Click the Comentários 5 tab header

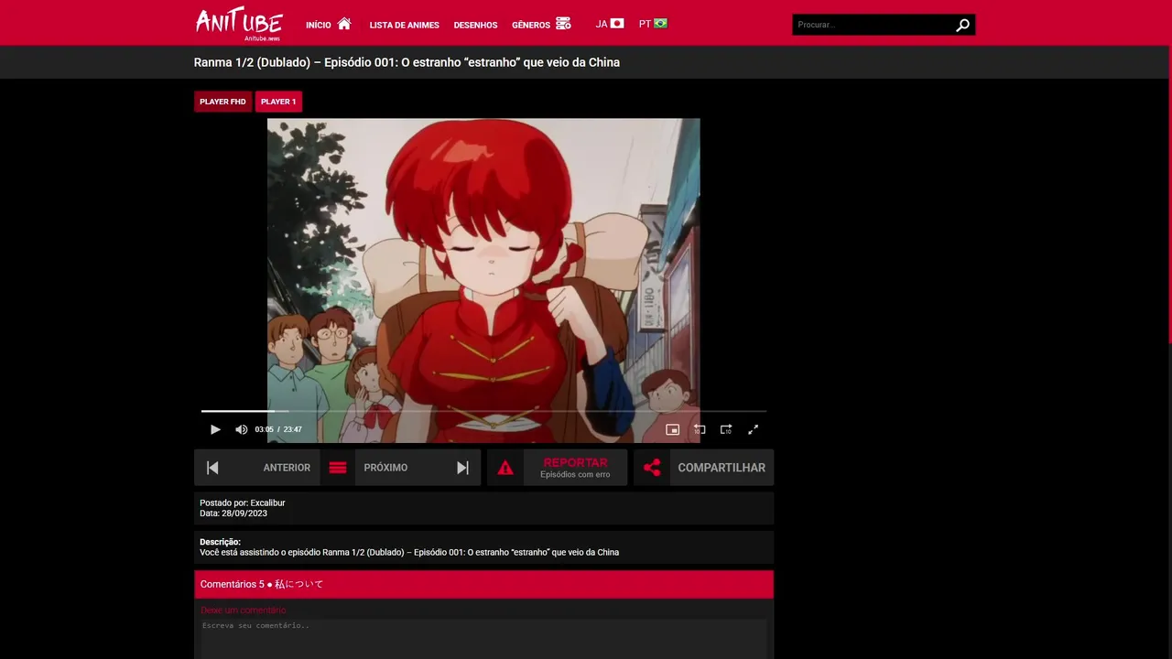click(233, 584)
